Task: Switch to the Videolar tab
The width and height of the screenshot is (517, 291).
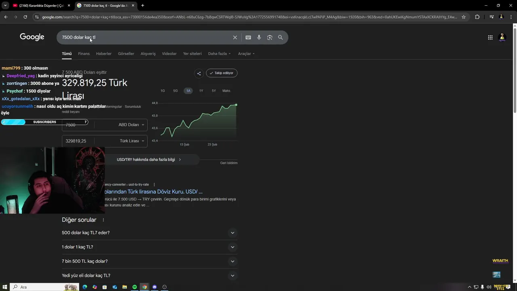Action: point(169,54)
